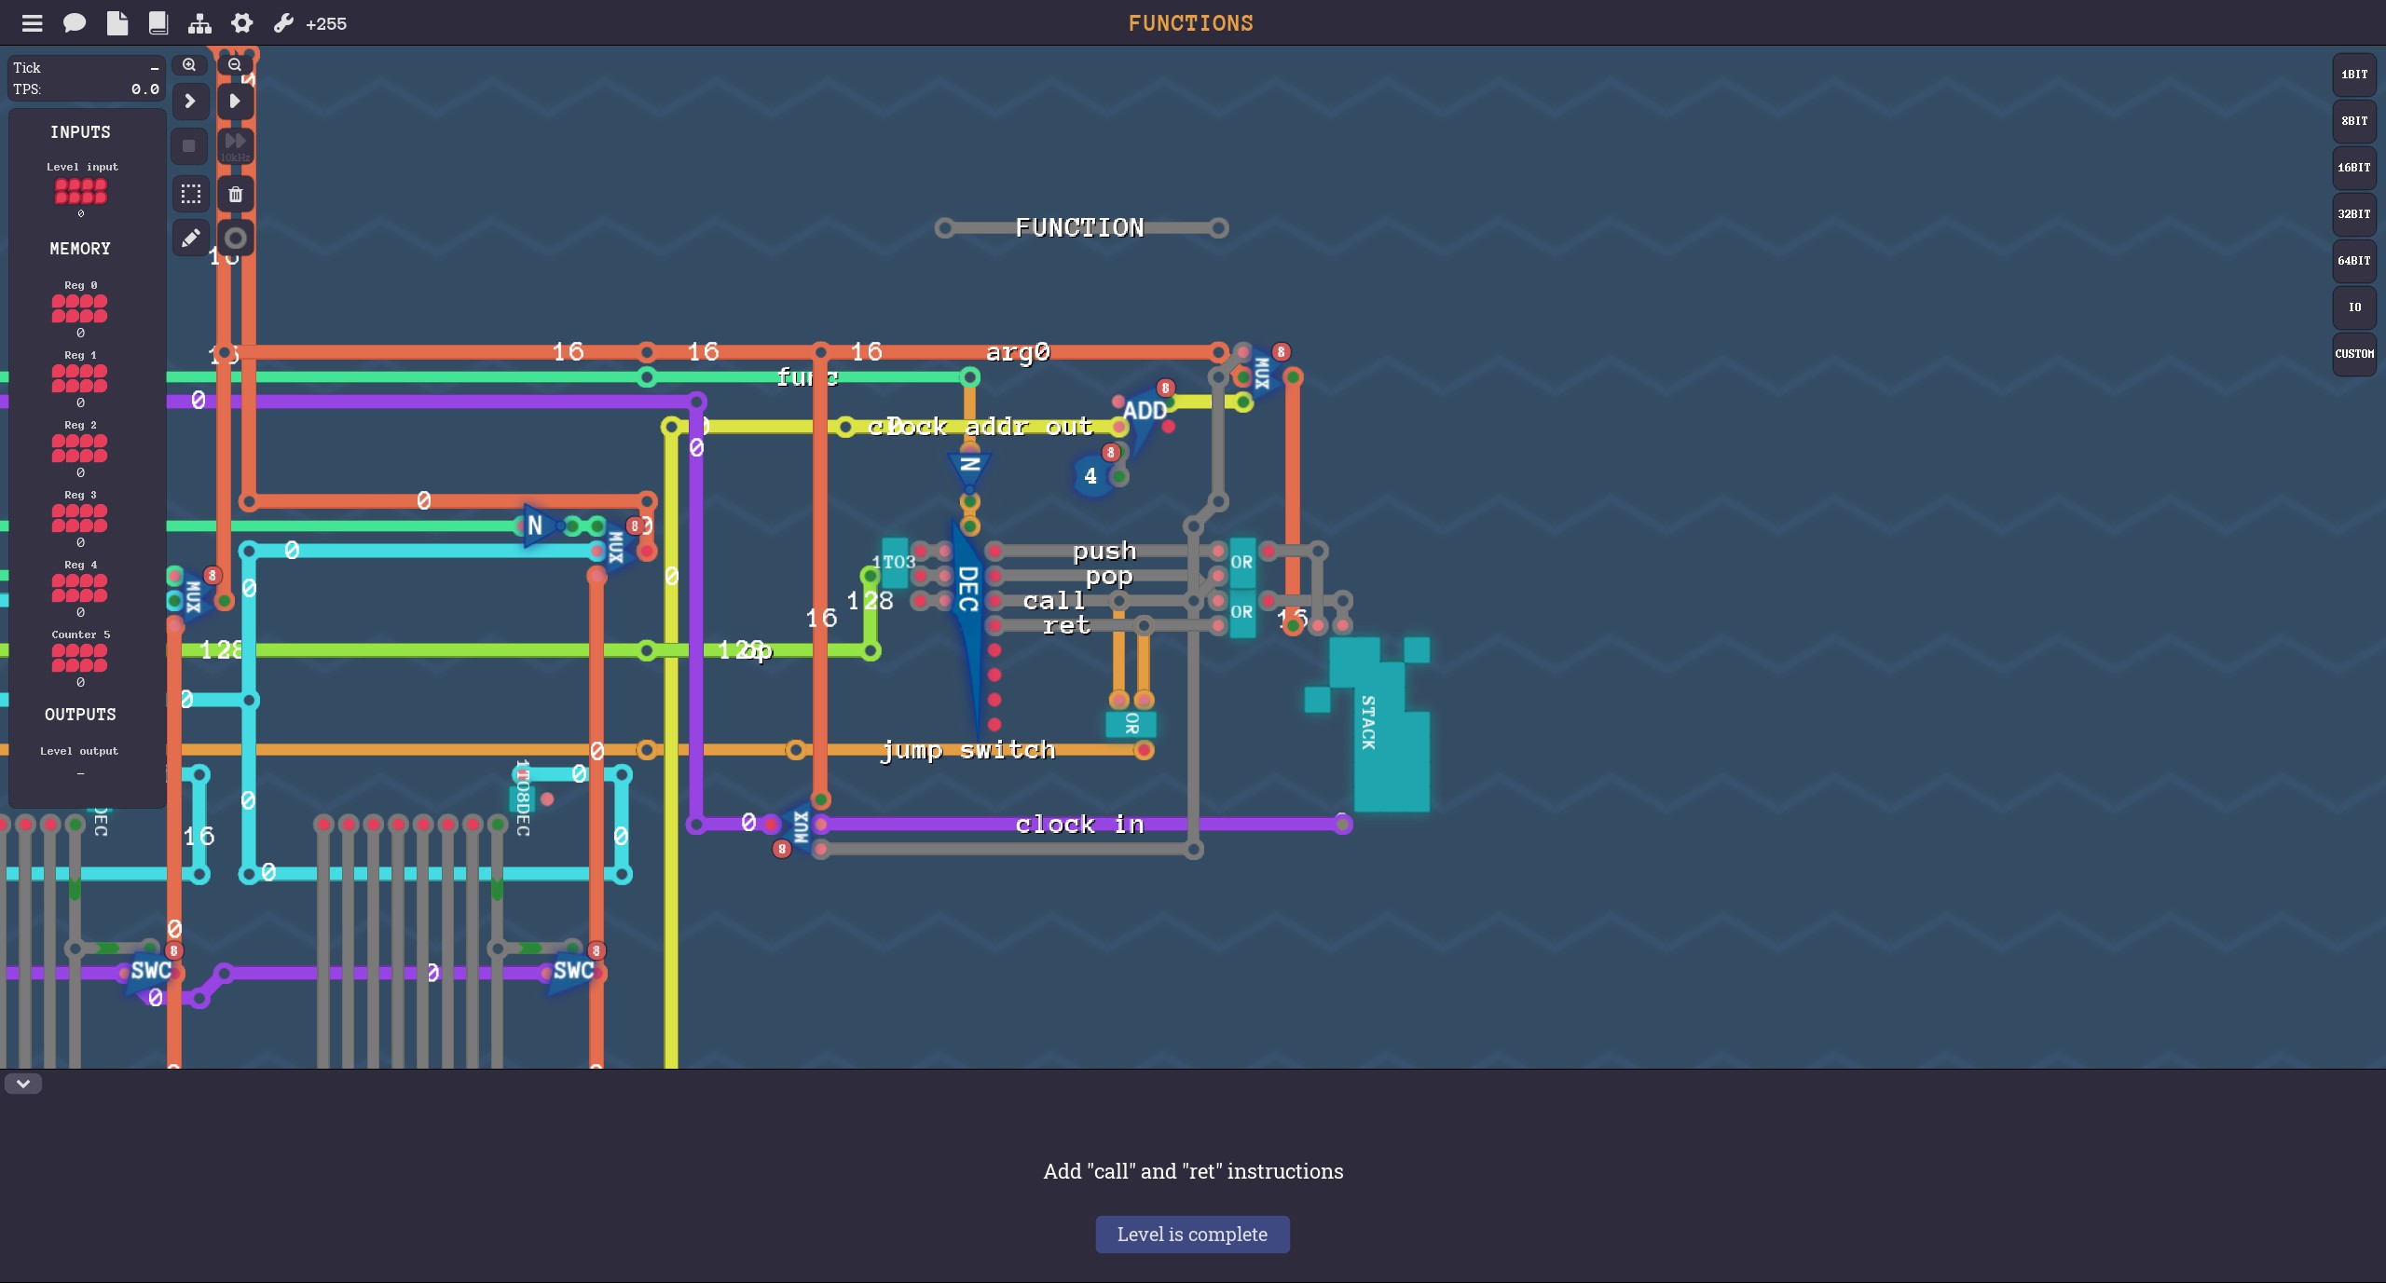This screenshot has width=2386, height=1283.
Task: Open the 1BIT components tab
Action: tap(2353, 75)
